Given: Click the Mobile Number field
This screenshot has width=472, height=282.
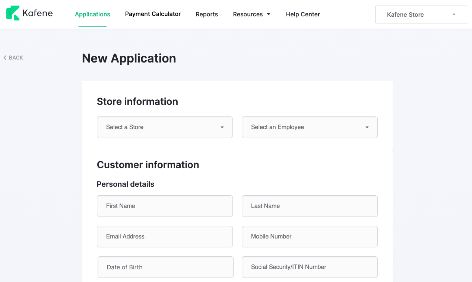Looking at the screenshot, I should [x=310, y=237].
